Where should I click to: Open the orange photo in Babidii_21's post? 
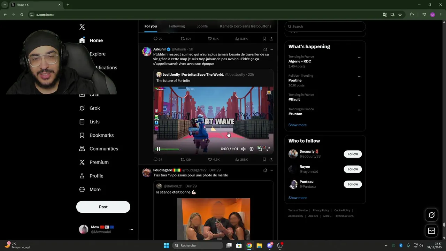click(x=214, y=219)
